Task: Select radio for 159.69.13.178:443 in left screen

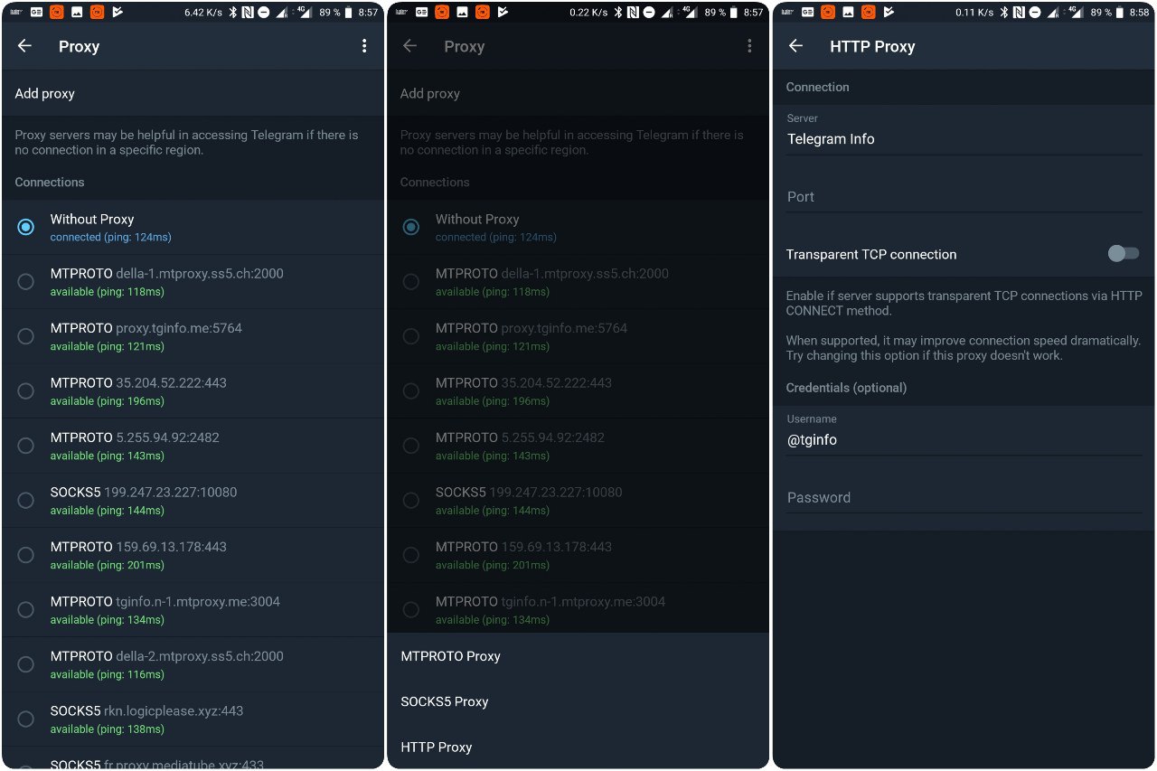Action: pos(25,555)
